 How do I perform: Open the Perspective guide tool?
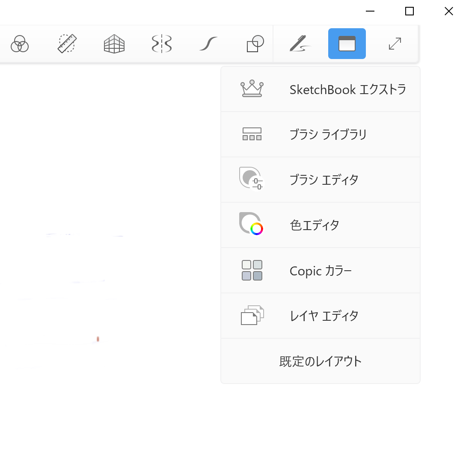coord(114,44)
